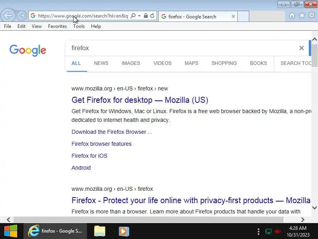View the security lock icon report
318x239 pixels.
pyautogui.click(x=145, y=16)
